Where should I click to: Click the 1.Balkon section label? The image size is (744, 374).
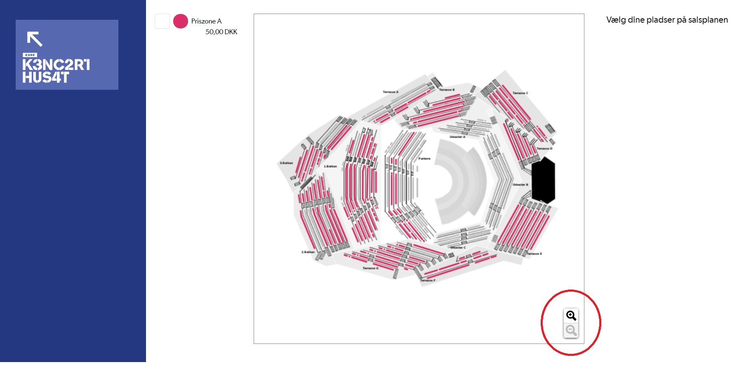coord(330,166)
